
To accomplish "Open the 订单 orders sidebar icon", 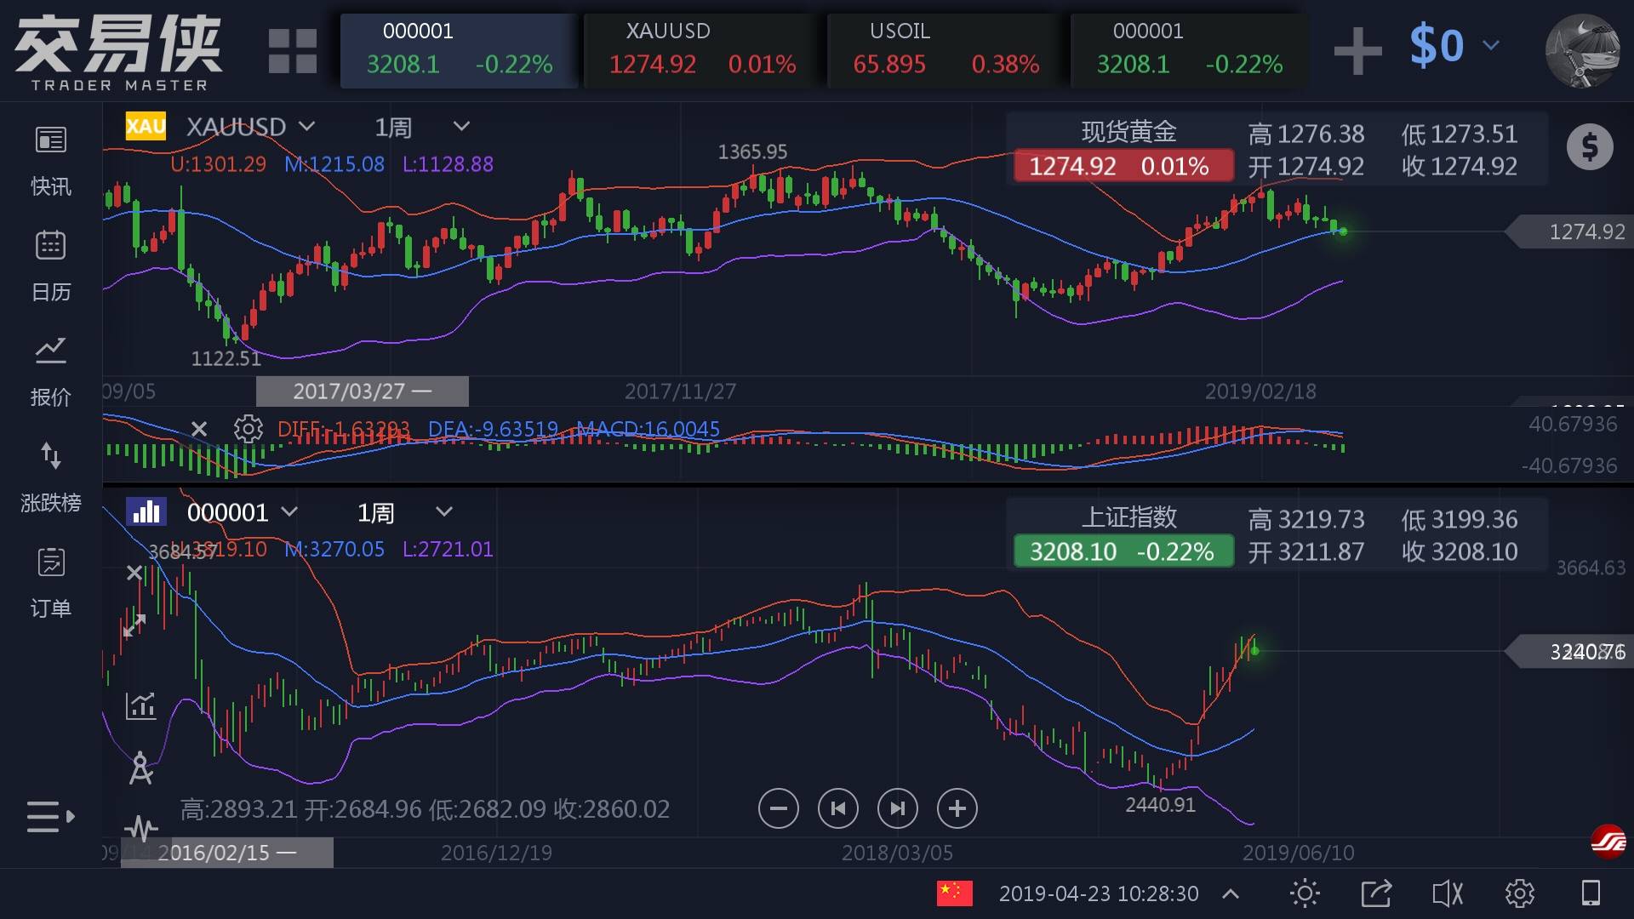I will 50,562.
